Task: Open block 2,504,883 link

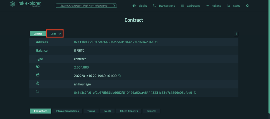Action: (x=81, y=67)
